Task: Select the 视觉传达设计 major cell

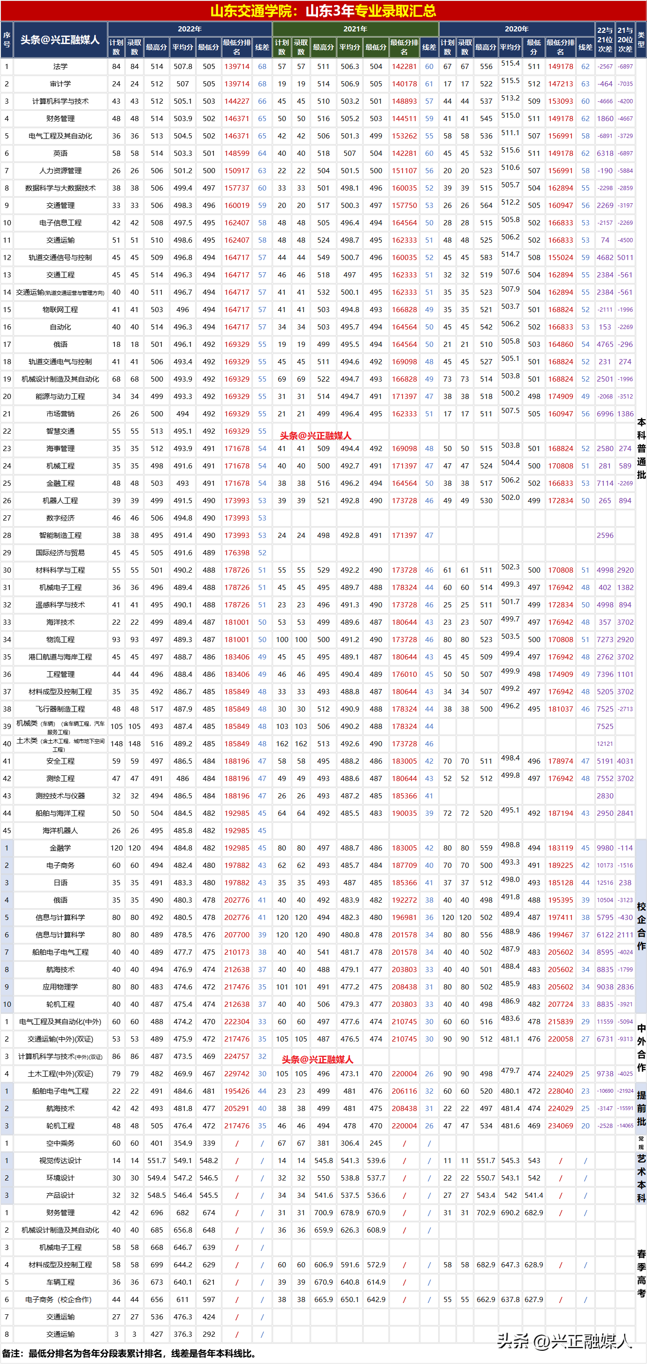Action: tap(61, 1161)
